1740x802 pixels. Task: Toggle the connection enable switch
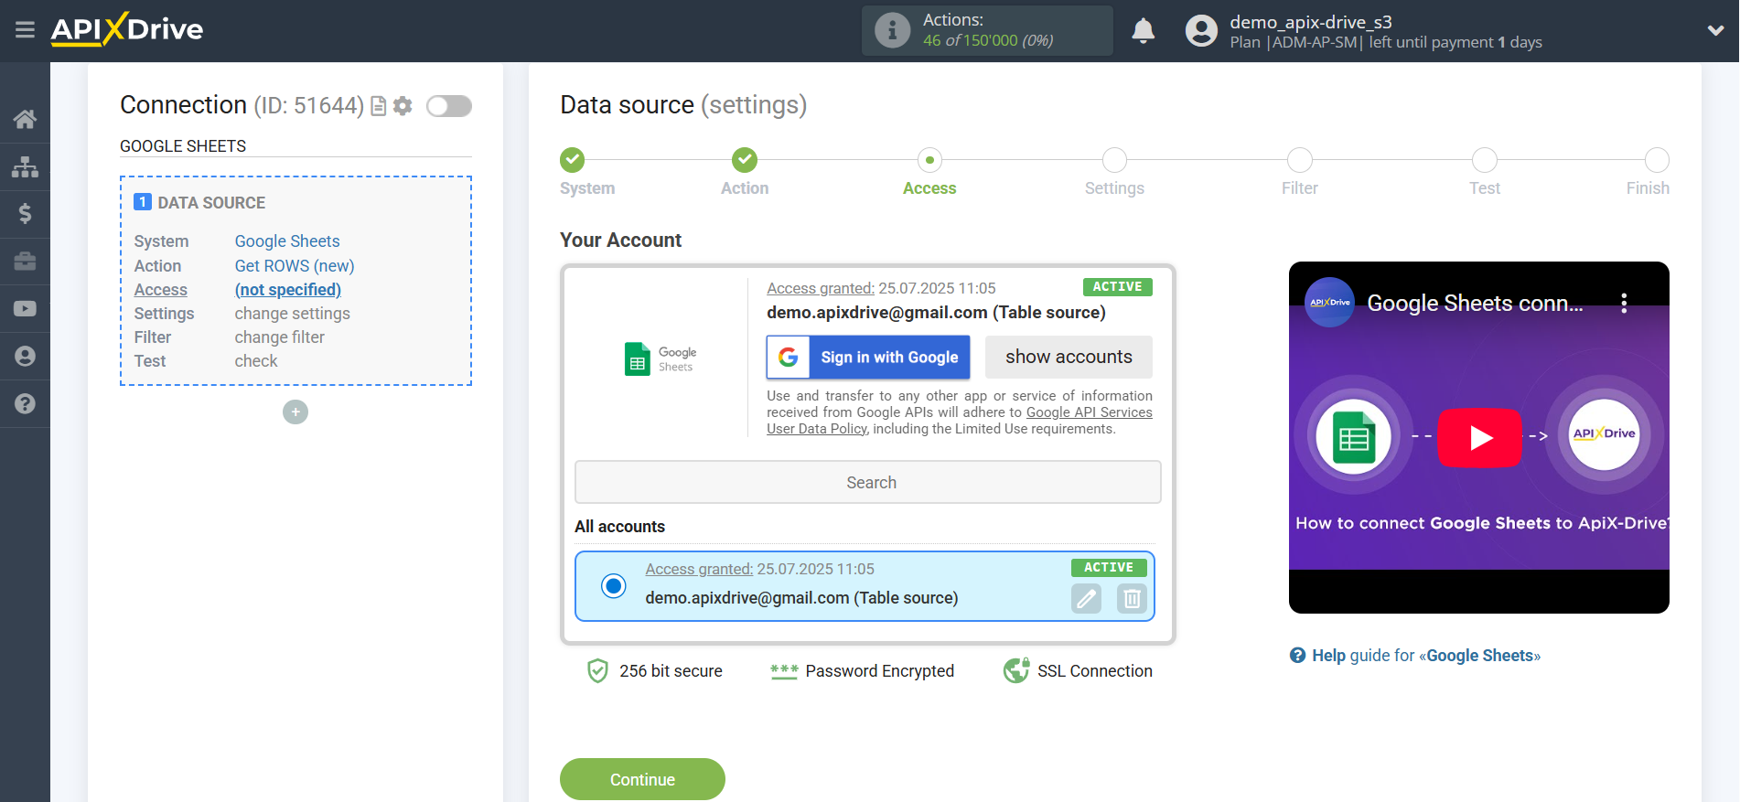pos(449,106)
